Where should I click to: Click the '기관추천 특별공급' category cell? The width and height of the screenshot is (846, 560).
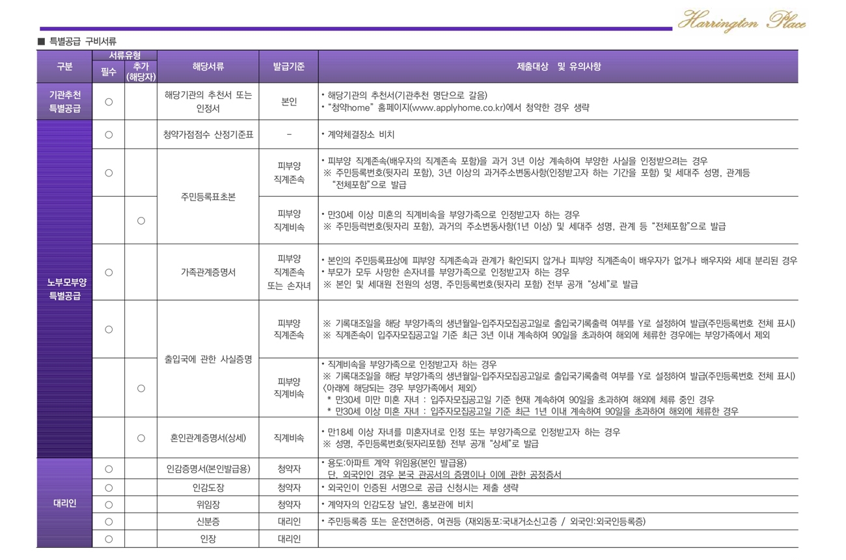pyautogui.click(x=64, y=102)
